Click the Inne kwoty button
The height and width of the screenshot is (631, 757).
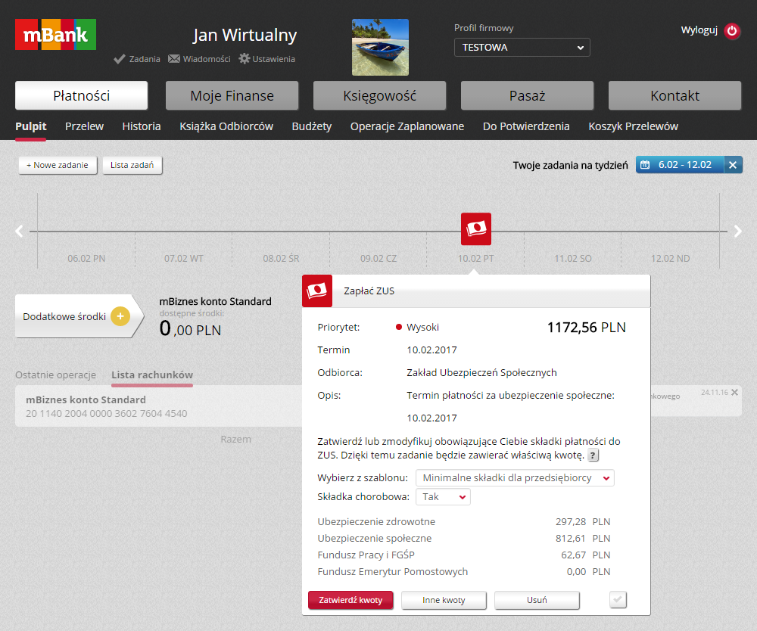(x=444, y=600)
